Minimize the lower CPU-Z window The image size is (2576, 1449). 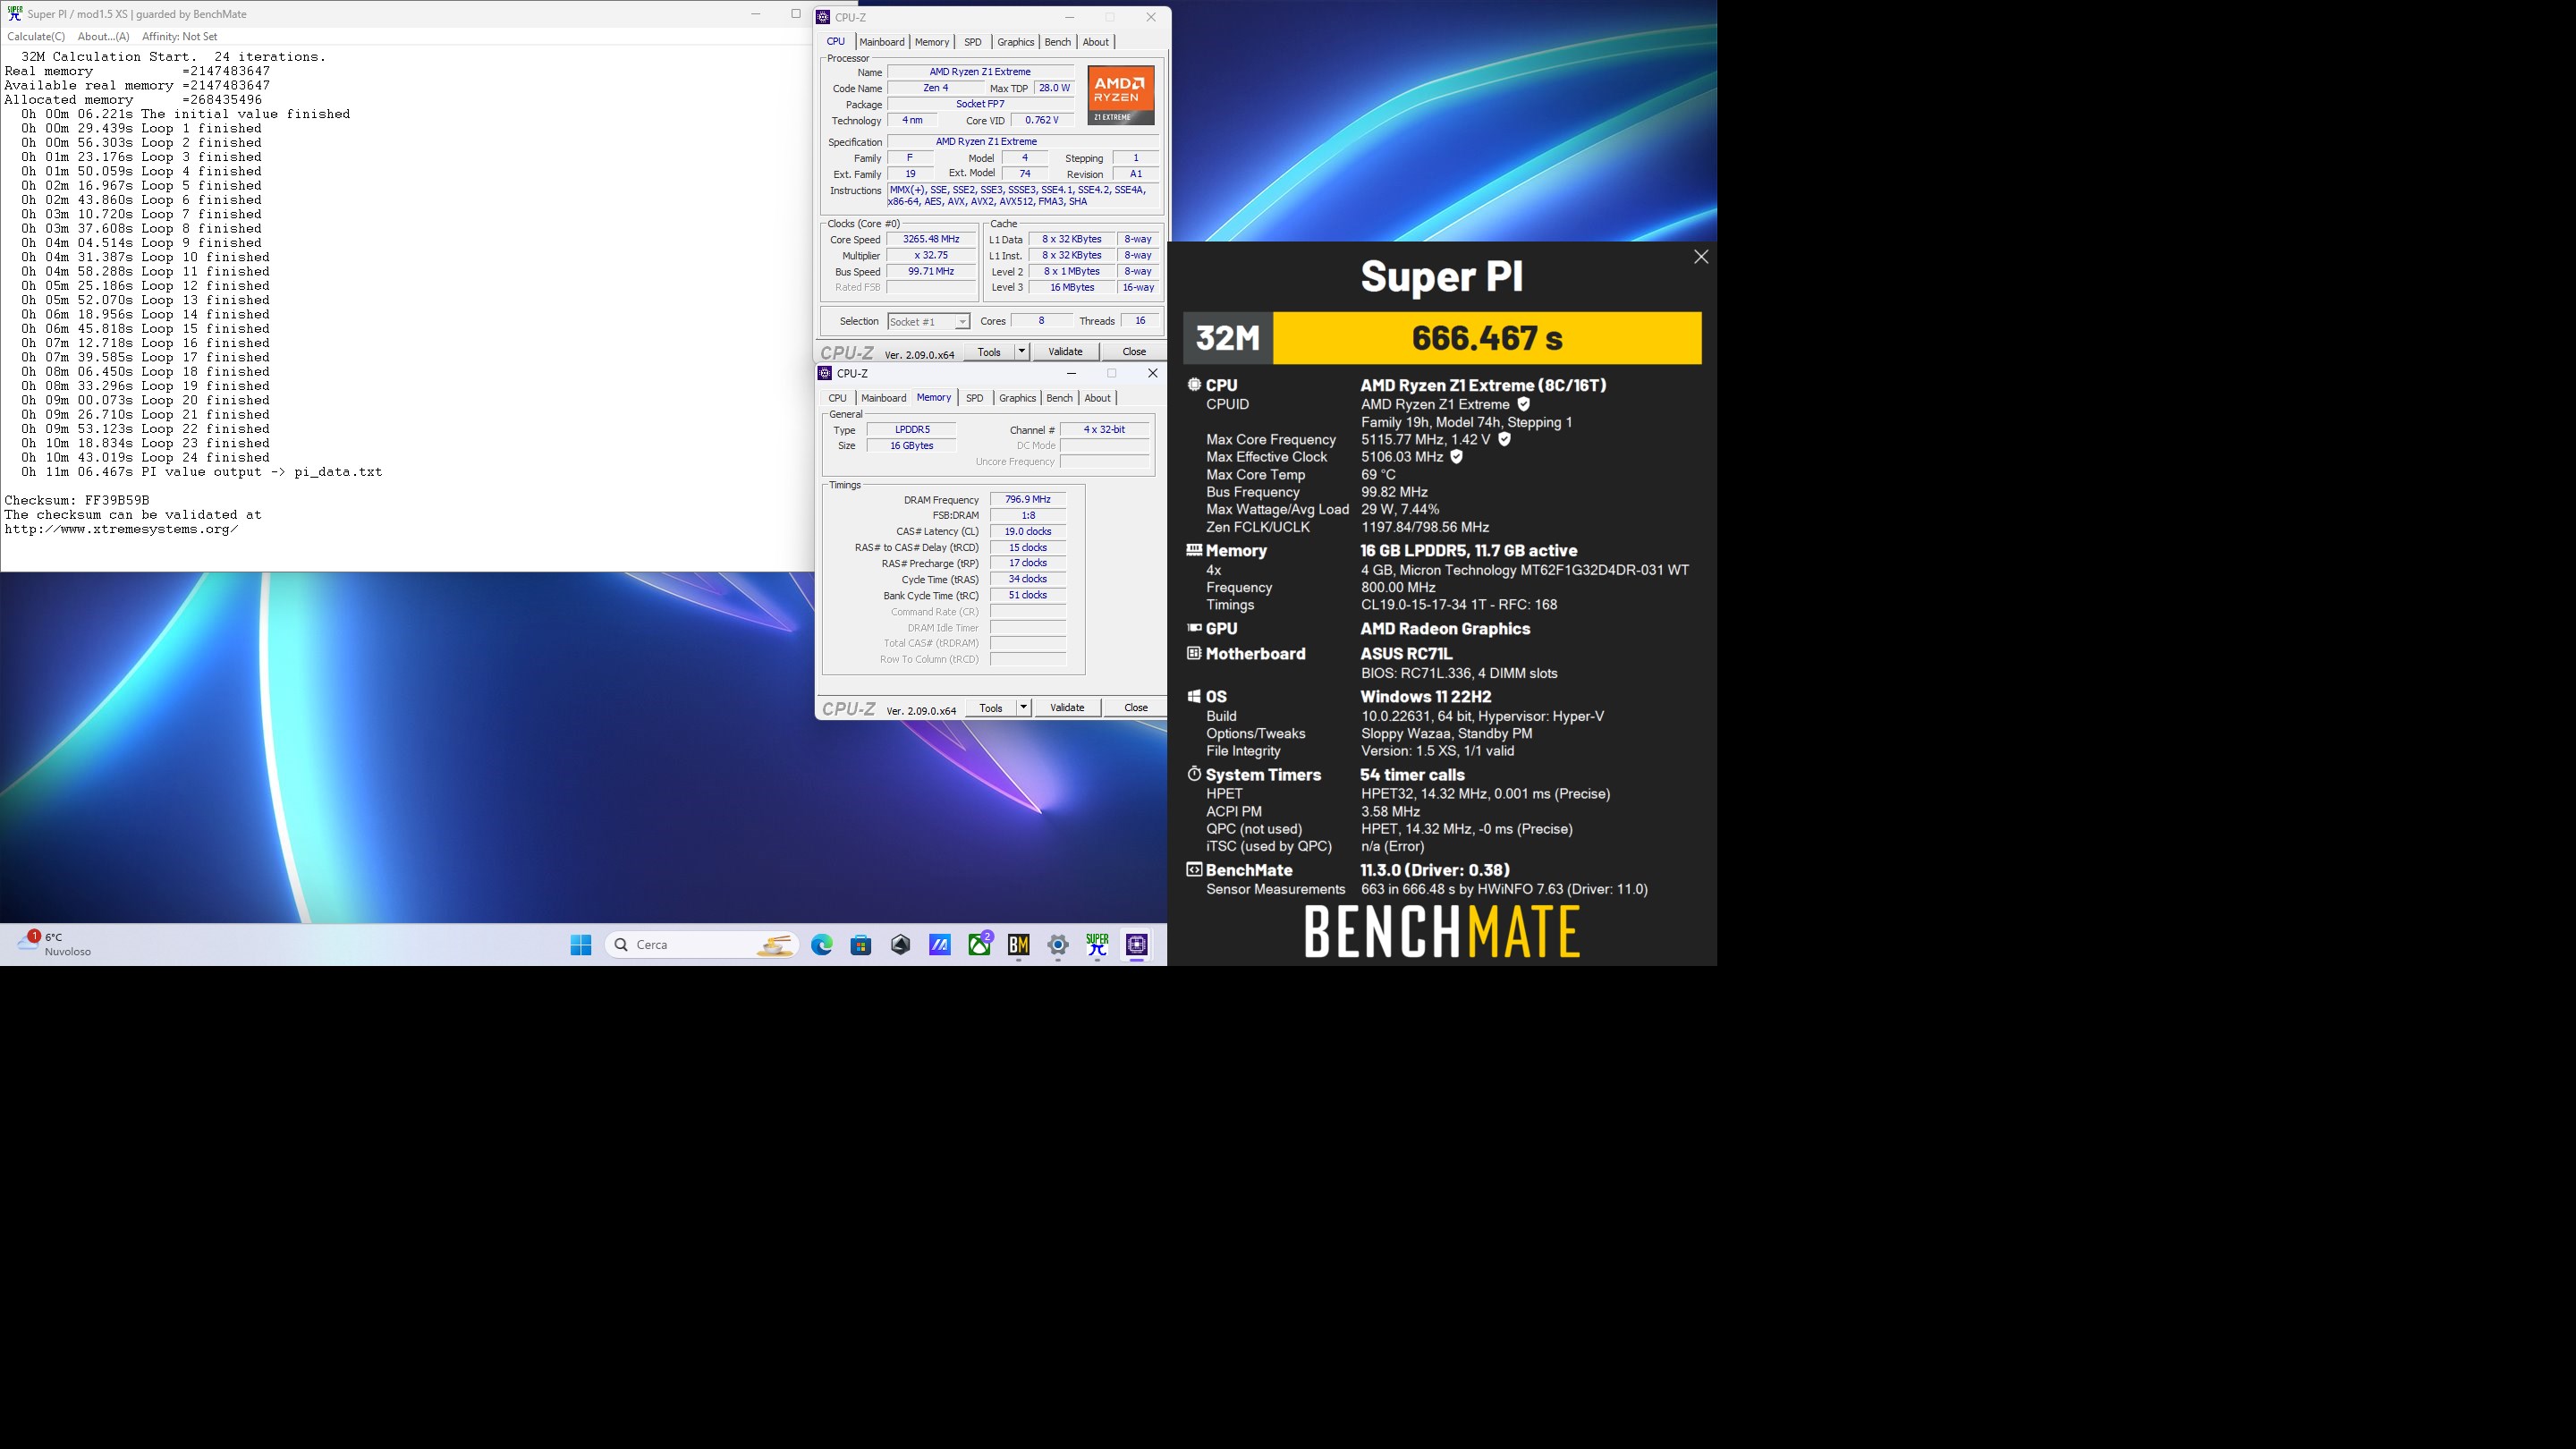[1071, 373]
